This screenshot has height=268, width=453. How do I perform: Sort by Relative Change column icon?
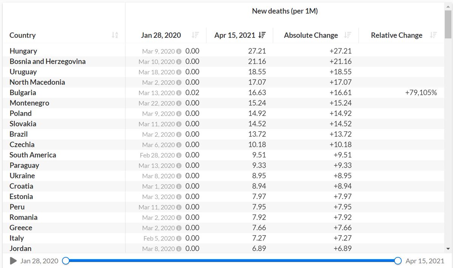pyautogui.click(x=433, y=35)
